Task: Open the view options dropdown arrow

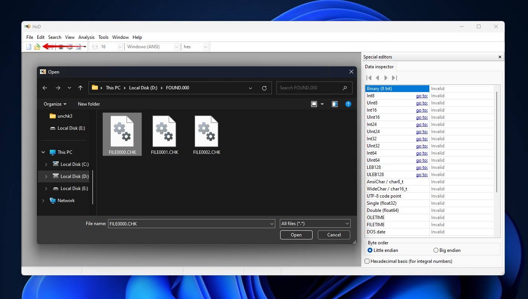Action: (322, 104)
